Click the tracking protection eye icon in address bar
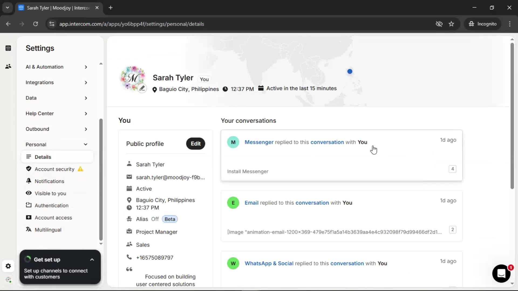 point(439,24)
